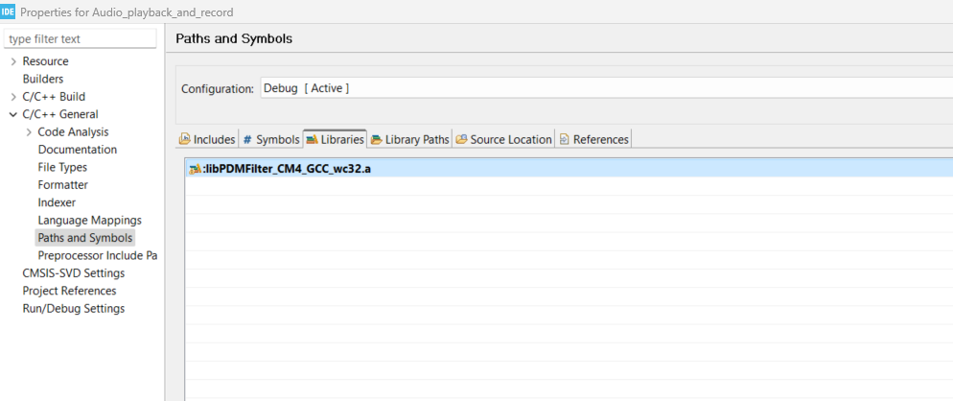Open the Source Location tab

[x=503, y=139]
